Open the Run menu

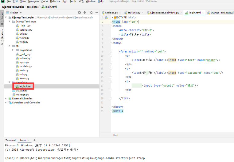[65, 1]
